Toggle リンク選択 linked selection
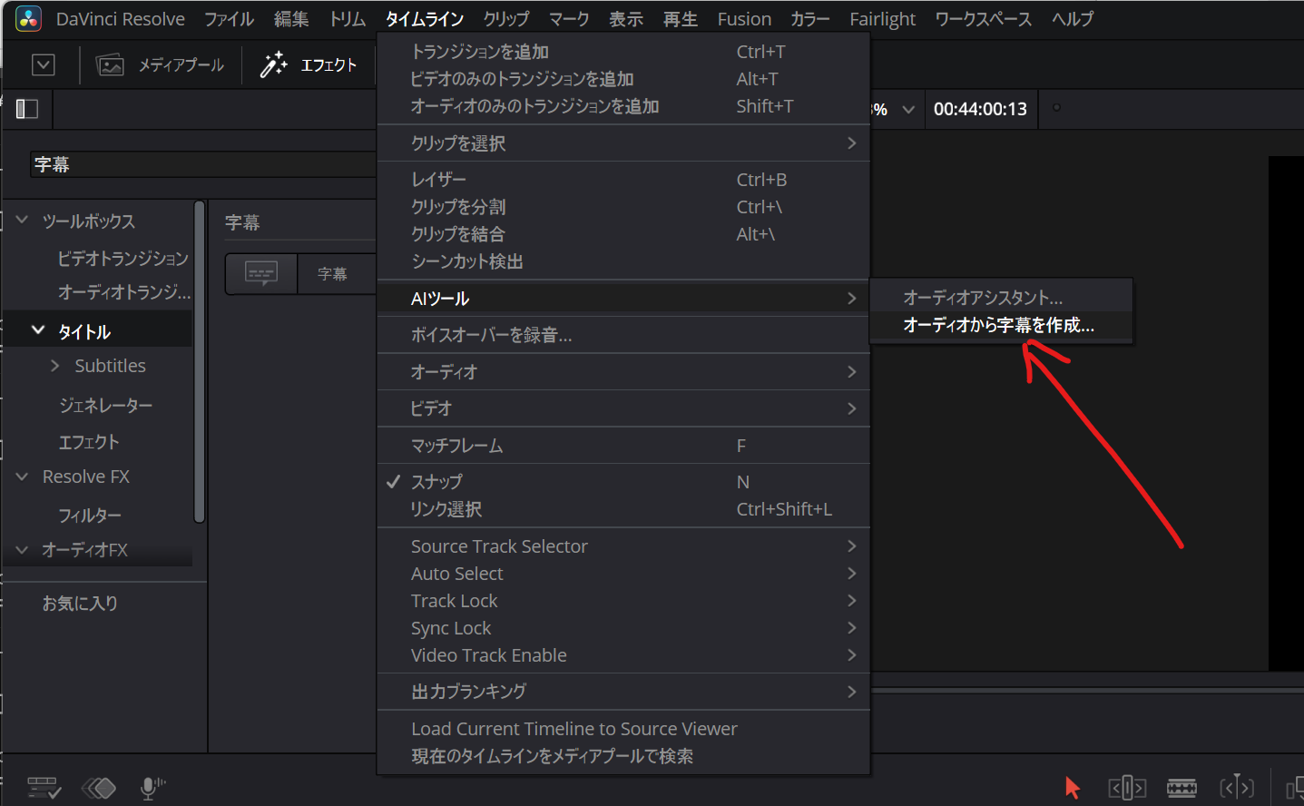This screenshot has width=1304, height=806. [x=446, y=509]
